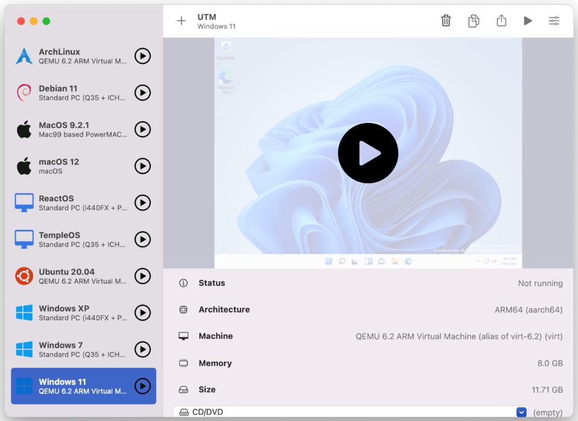The width and height of the screenshot is (578, 421).
Task: Start the ArchLinux virtual machine
Action: (x=142, y=56)
